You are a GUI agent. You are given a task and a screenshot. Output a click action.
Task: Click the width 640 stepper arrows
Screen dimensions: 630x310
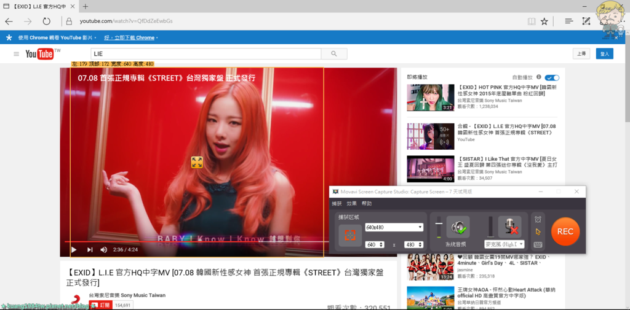pos(381,245)
